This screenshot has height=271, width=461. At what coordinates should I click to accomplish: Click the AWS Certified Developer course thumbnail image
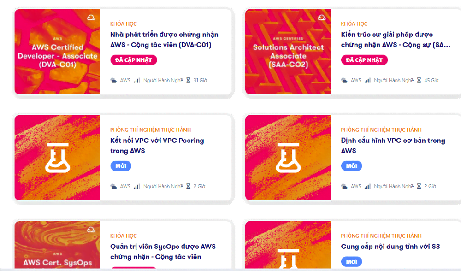click(x=57, y=52)
